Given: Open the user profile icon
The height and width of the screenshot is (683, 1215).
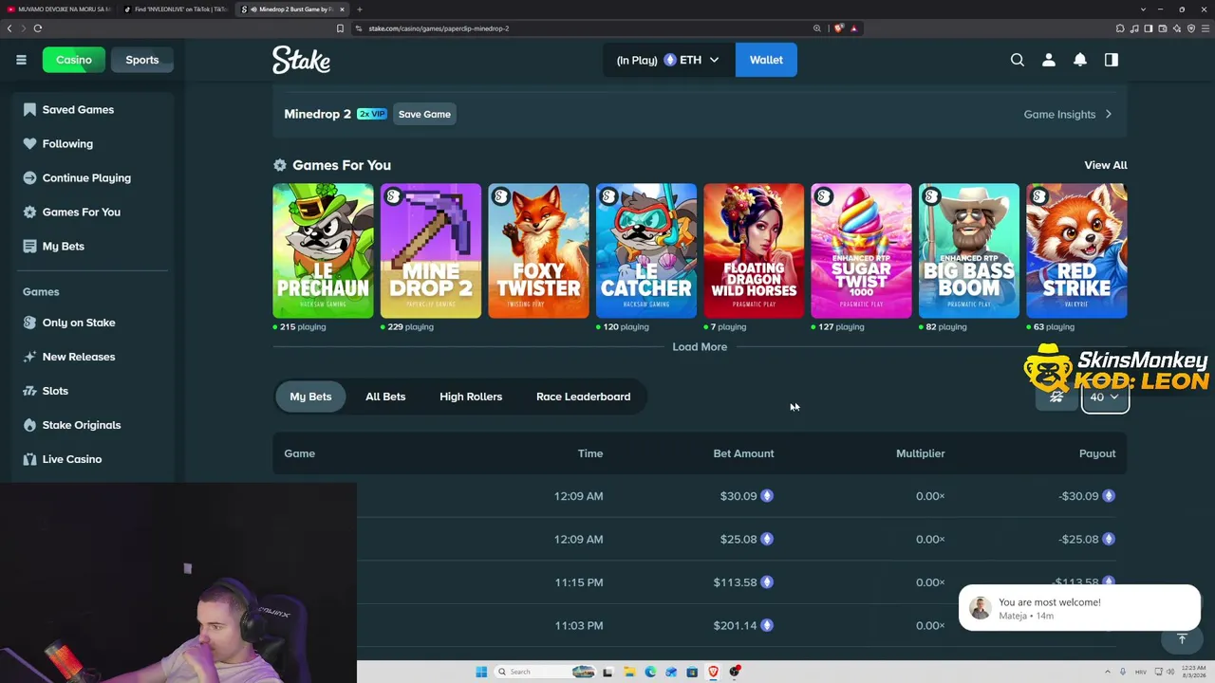Looking at the screenshot, I should point(1049,60).
